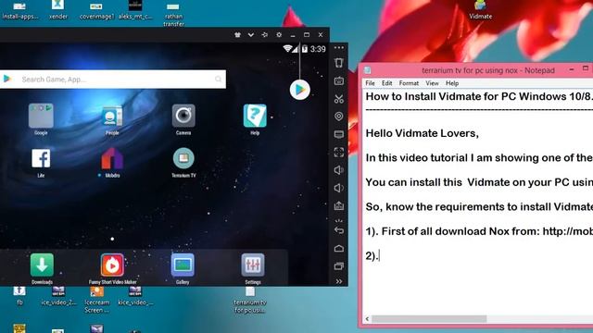Click Notepad horizontal scrollbar thumb

429,319
